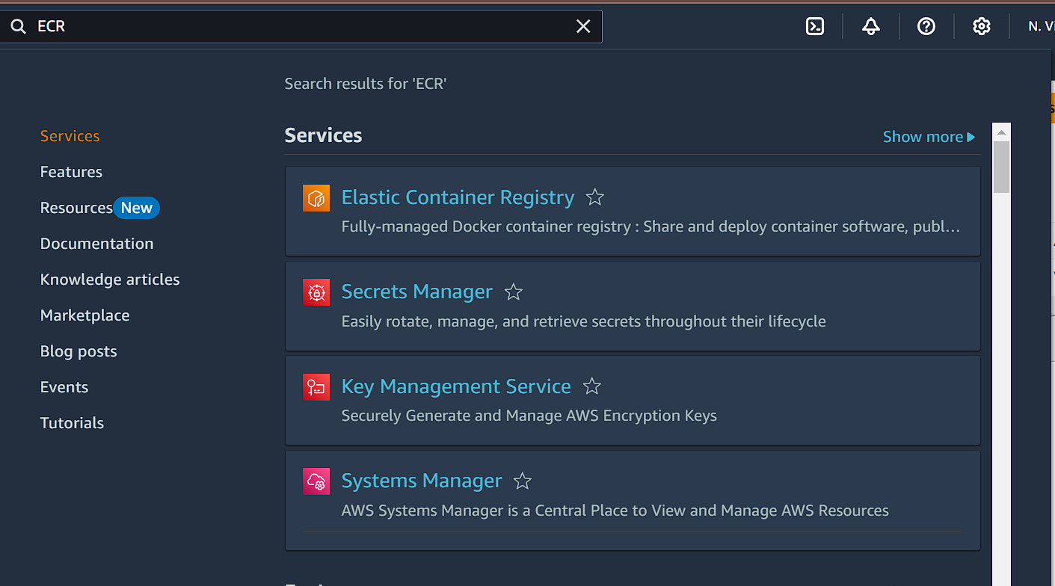Image resolution: width=1055 pixels, height=586 pixels.
Task: Select the Documentation category
Action: point(97,244)
